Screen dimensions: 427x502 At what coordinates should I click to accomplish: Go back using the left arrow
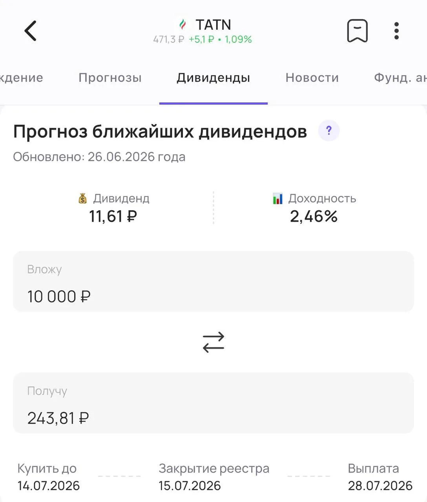31,31
